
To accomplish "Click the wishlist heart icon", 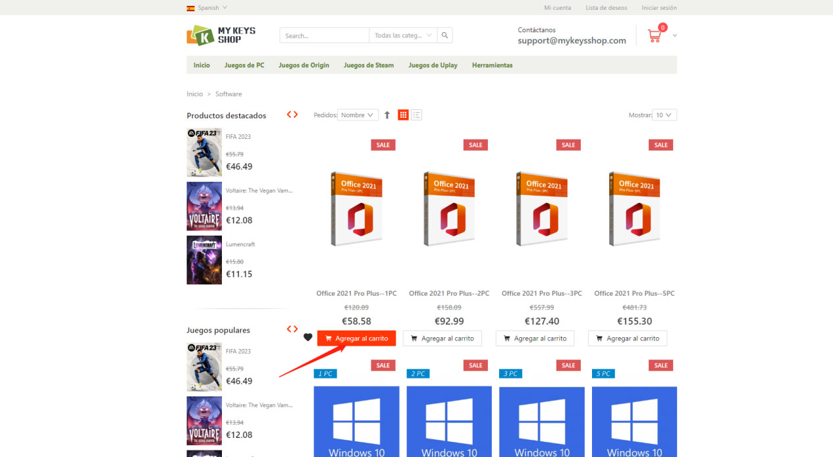I will click(308, 338).
